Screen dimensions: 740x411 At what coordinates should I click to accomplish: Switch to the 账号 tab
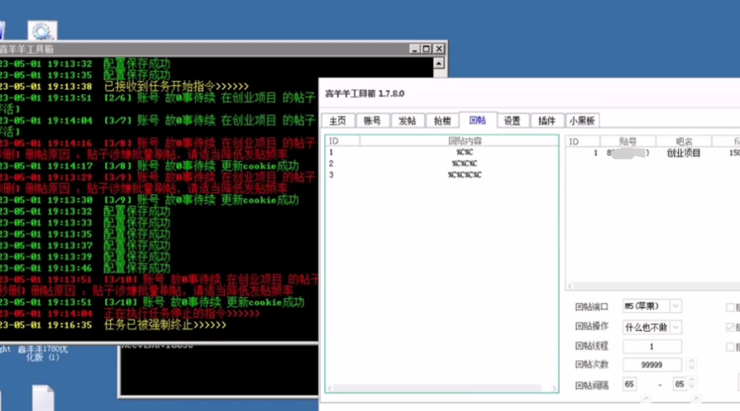[372, 120]
